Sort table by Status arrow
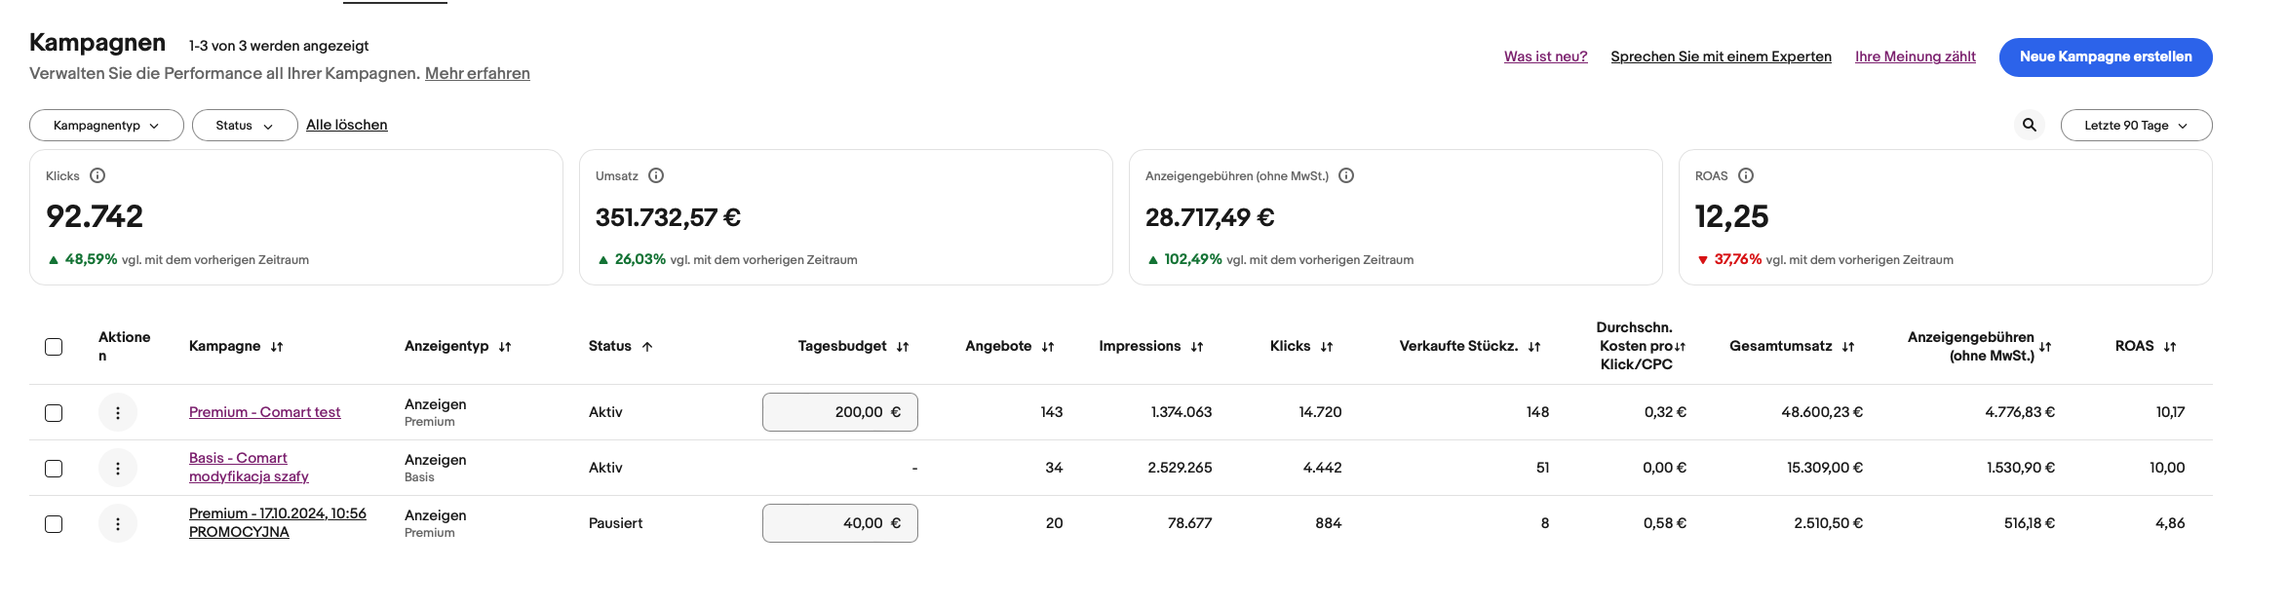The width and height of the screenshot is (2286, 607). click(647, 347)
